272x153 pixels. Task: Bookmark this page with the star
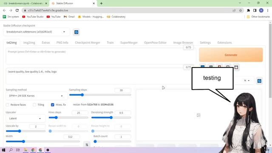(x=241, y=10)
